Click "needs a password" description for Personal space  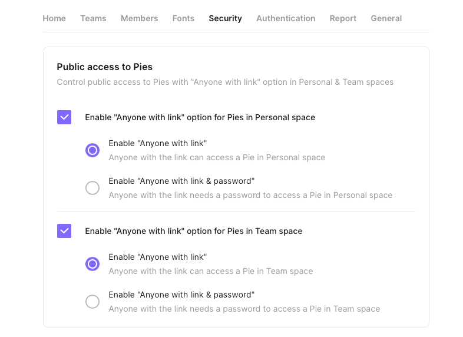point(250,195)
